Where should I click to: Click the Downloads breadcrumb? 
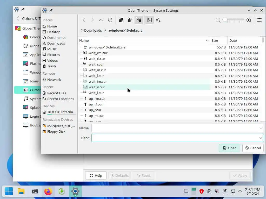(93, 31)
